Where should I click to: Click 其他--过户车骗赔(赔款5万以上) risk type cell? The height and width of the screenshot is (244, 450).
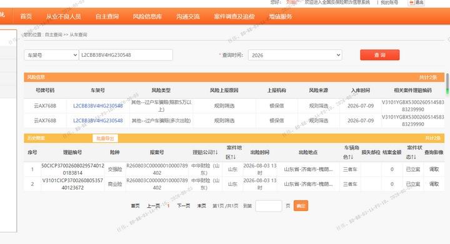coord(161,105)
